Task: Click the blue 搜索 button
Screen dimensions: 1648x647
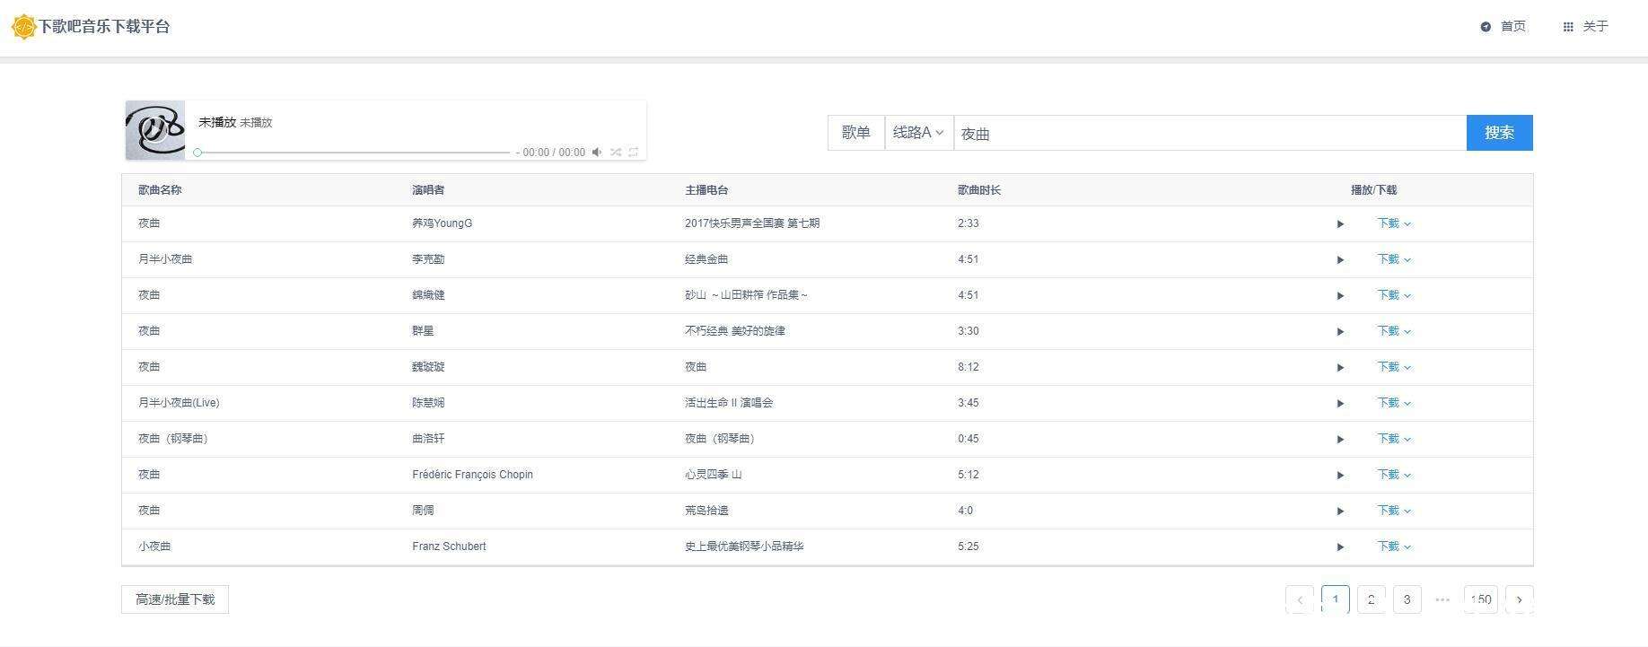Action: [1499, 133]
